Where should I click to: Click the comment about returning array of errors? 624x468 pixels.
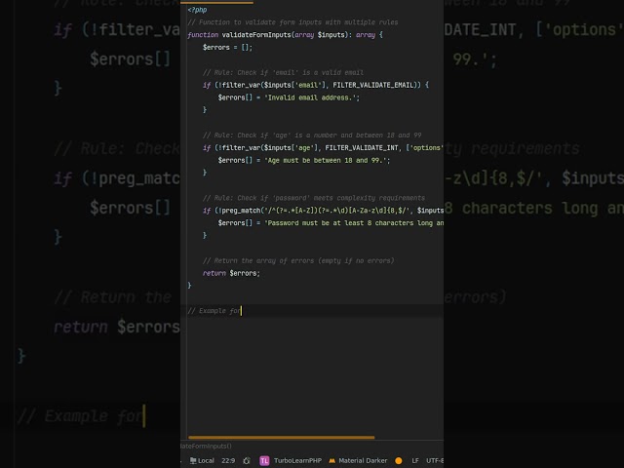point(298,260)
